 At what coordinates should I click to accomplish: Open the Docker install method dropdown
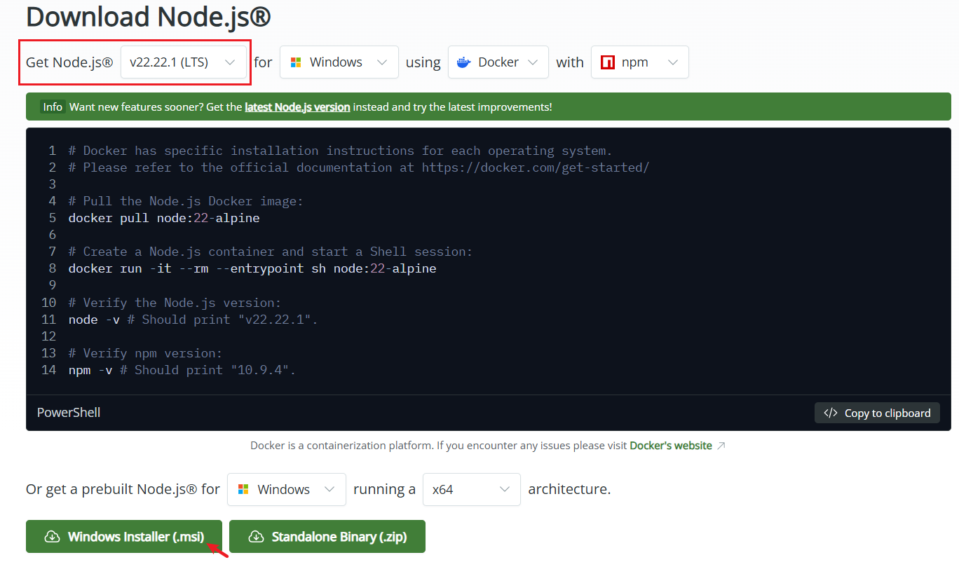[x=498, y=62]
